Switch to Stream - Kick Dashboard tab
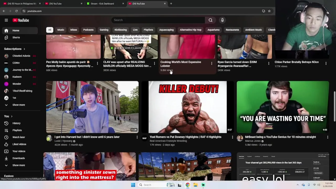 point(105,4)
